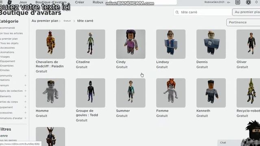This screenshot has width=260, height=146.
Task: Expand the Premium category
Action: click(x=25, y=86)
